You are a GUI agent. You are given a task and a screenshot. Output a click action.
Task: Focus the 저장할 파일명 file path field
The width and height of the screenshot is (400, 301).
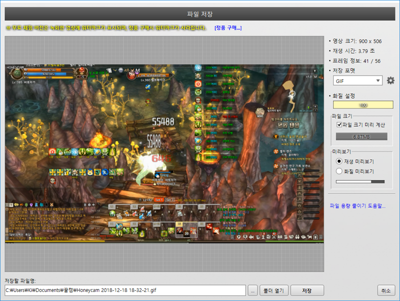pyautogui.click(x=125, y=290)
